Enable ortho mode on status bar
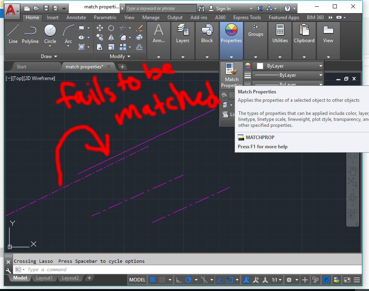The image size is (369, 291). click(179, 279)
